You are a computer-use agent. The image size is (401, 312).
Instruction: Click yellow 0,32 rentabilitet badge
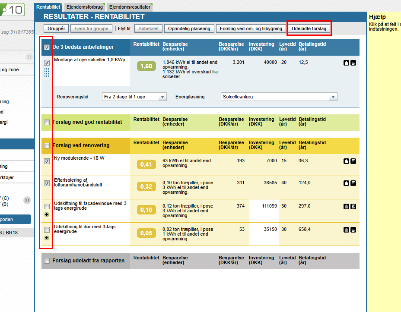click(x=146, y=186)
